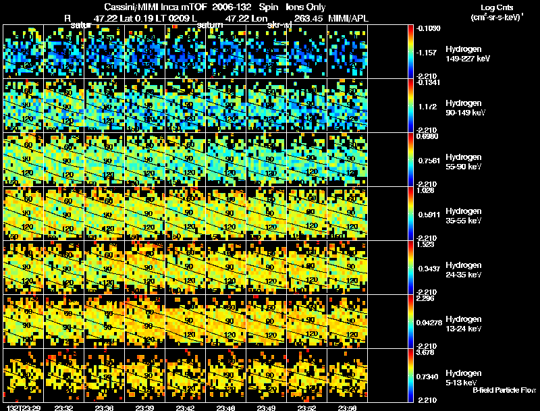540x411 pixels.
Task: Select the 149-227 keV panel at 23:46
Action: pyautogui.click(x=226, y=52)
